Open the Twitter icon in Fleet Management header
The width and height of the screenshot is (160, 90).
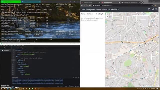click(153, 9)
